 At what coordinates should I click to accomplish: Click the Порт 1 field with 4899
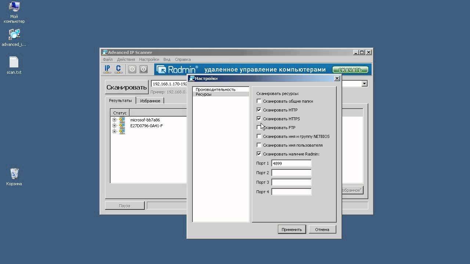pos(291,163)
